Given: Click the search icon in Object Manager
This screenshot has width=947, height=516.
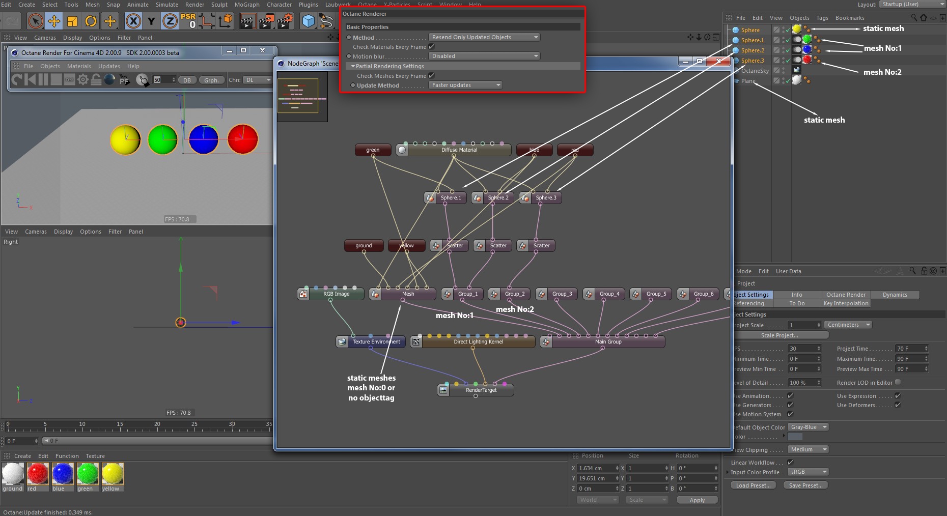Looking at the screenshot, I should pyautogui.click(x=914, y=17).
